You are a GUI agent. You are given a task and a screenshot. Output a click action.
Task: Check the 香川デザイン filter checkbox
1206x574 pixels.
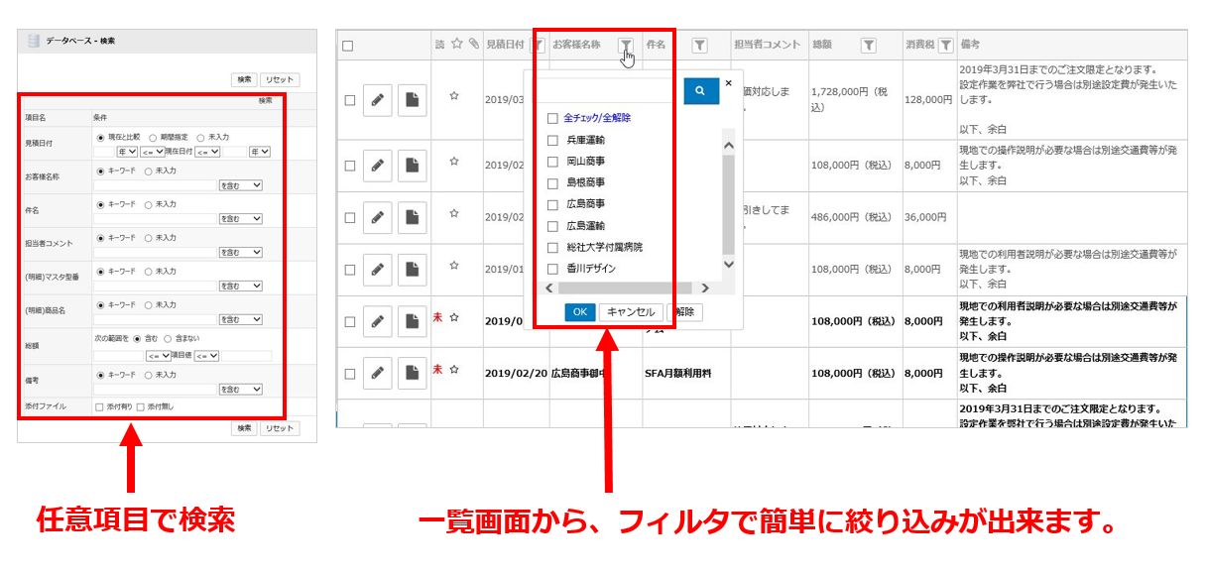[552, 269]
